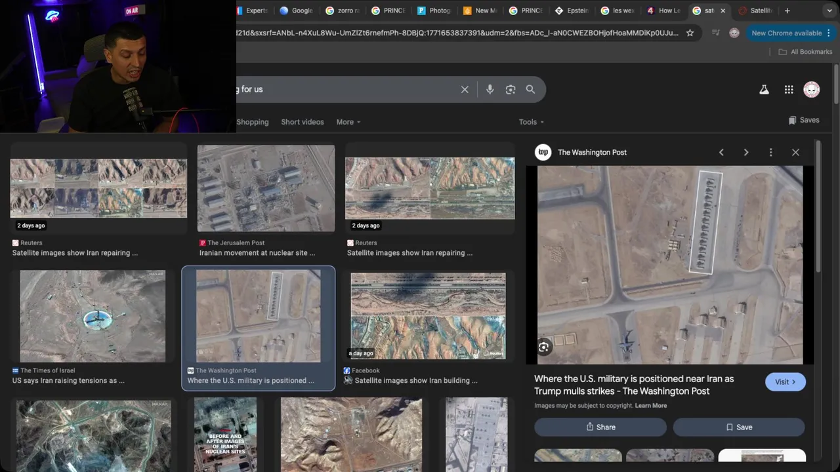Start voice search with the microphone icon
The image size is (840, 472).
pos(490,89)
